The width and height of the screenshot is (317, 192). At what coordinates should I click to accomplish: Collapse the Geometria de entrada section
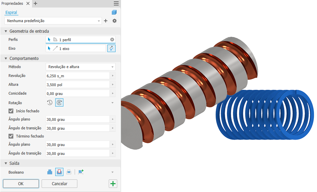coord(6,31)
